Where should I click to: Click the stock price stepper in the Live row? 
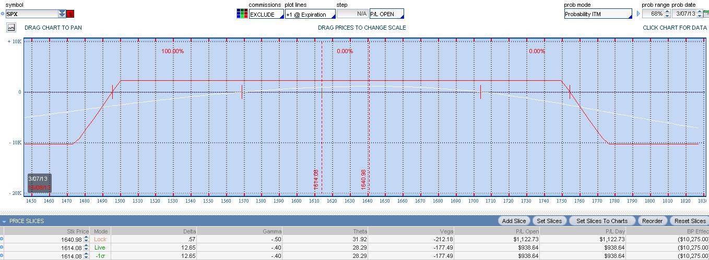coord(86,247)
